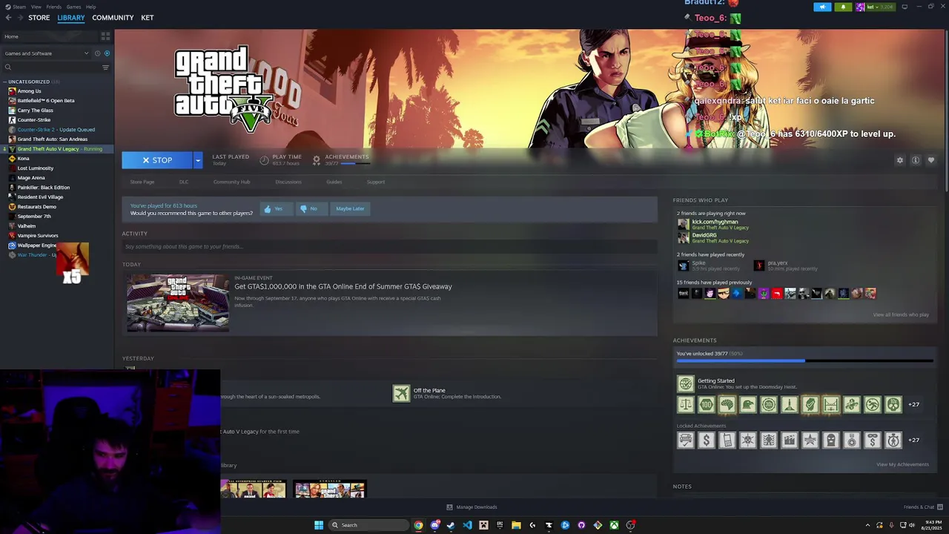Image resolution: width=949 pixels, height=534 pixels.
Task: Click the achievements progress bar
Action: click(804, 361)
